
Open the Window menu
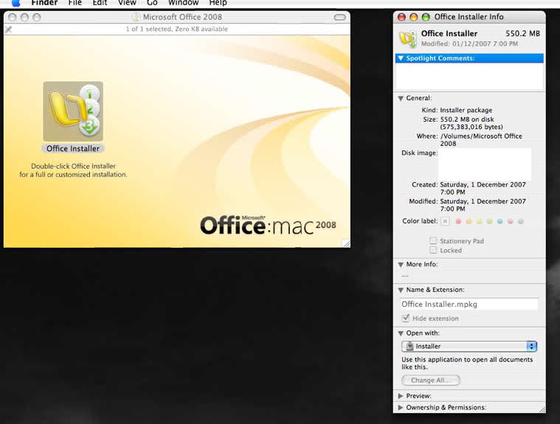[183, 3]
